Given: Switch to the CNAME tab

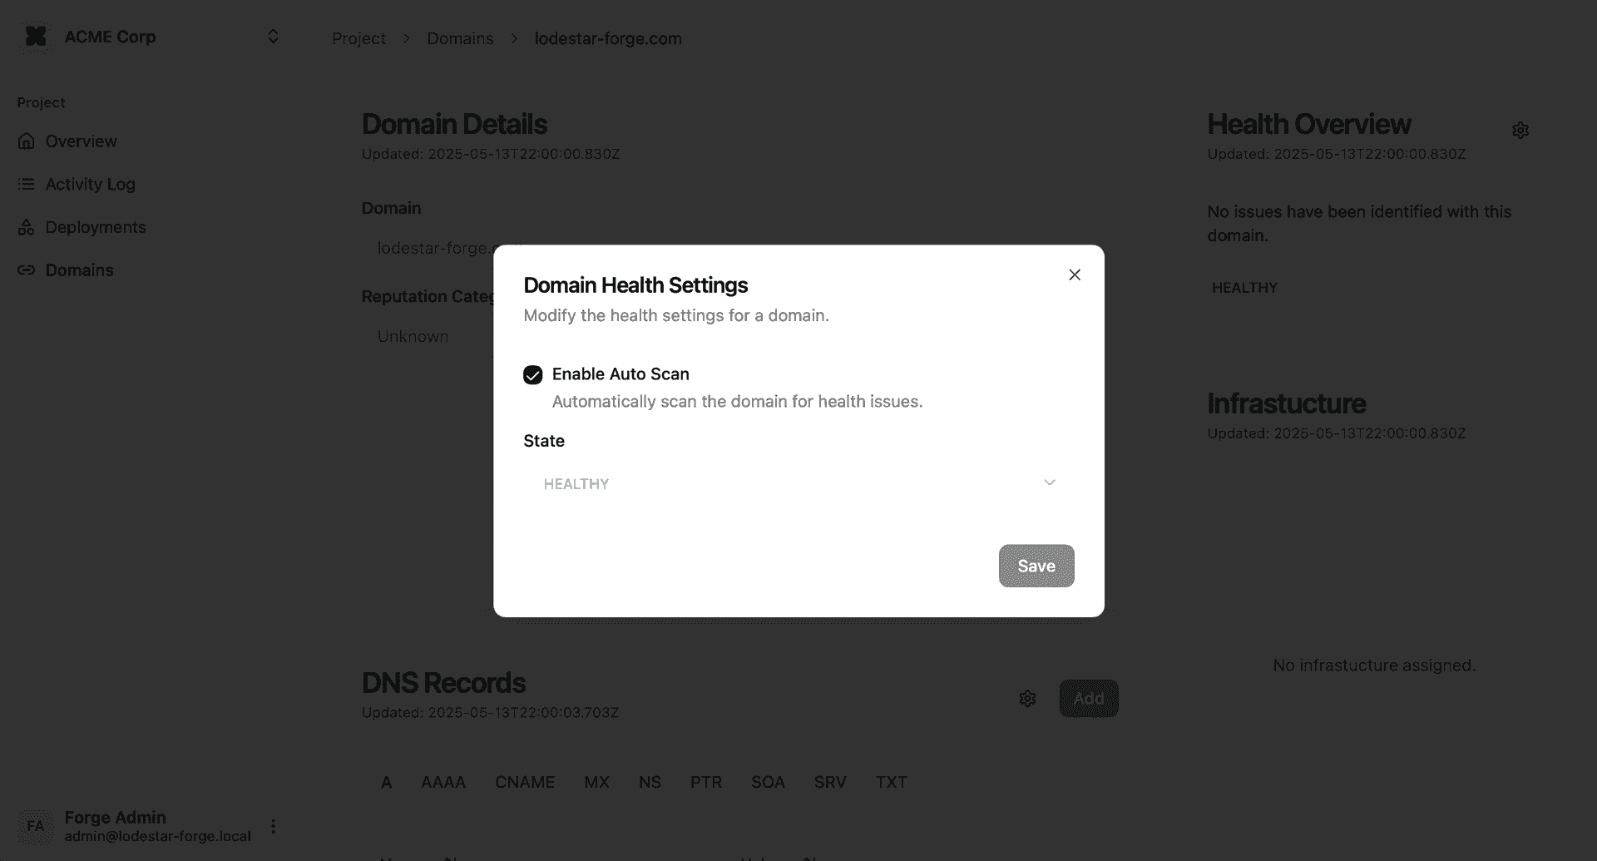Looking at the screenshot, I should [x=525, y=782].
